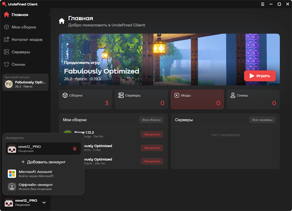Image resolution: width=292 pixels, height=211 pixels.
Task: Select the vova12_PRO account in popup
Action: [43, 149]
